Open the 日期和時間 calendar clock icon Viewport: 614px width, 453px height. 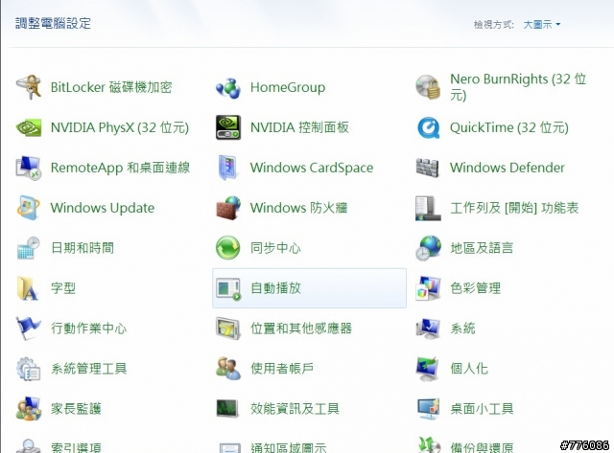pyautogui.click(x=28, y=248)
